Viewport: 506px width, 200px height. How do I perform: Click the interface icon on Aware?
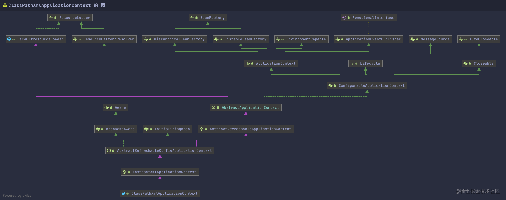coord(107,107)
